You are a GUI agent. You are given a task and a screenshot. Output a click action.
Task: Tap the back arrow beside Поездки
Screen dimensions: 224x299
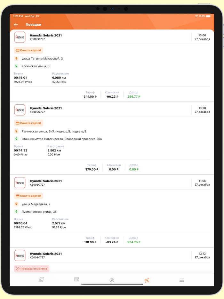point(16,24)
